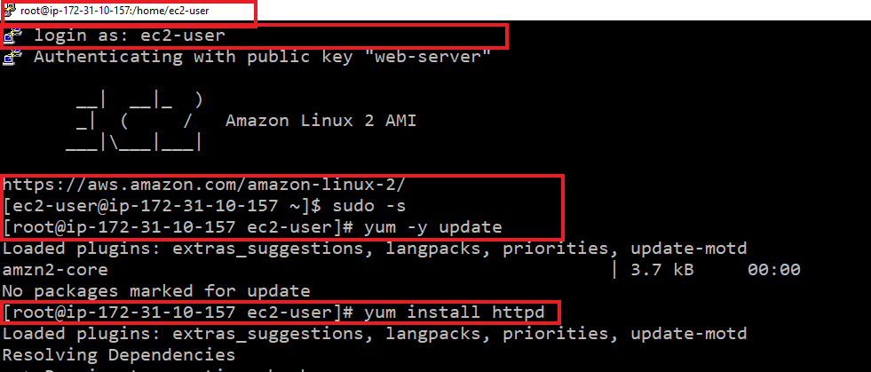Click the 'No packages marked for update' message
The height and width of the screenshot is (372, 871).
(156, 291)
